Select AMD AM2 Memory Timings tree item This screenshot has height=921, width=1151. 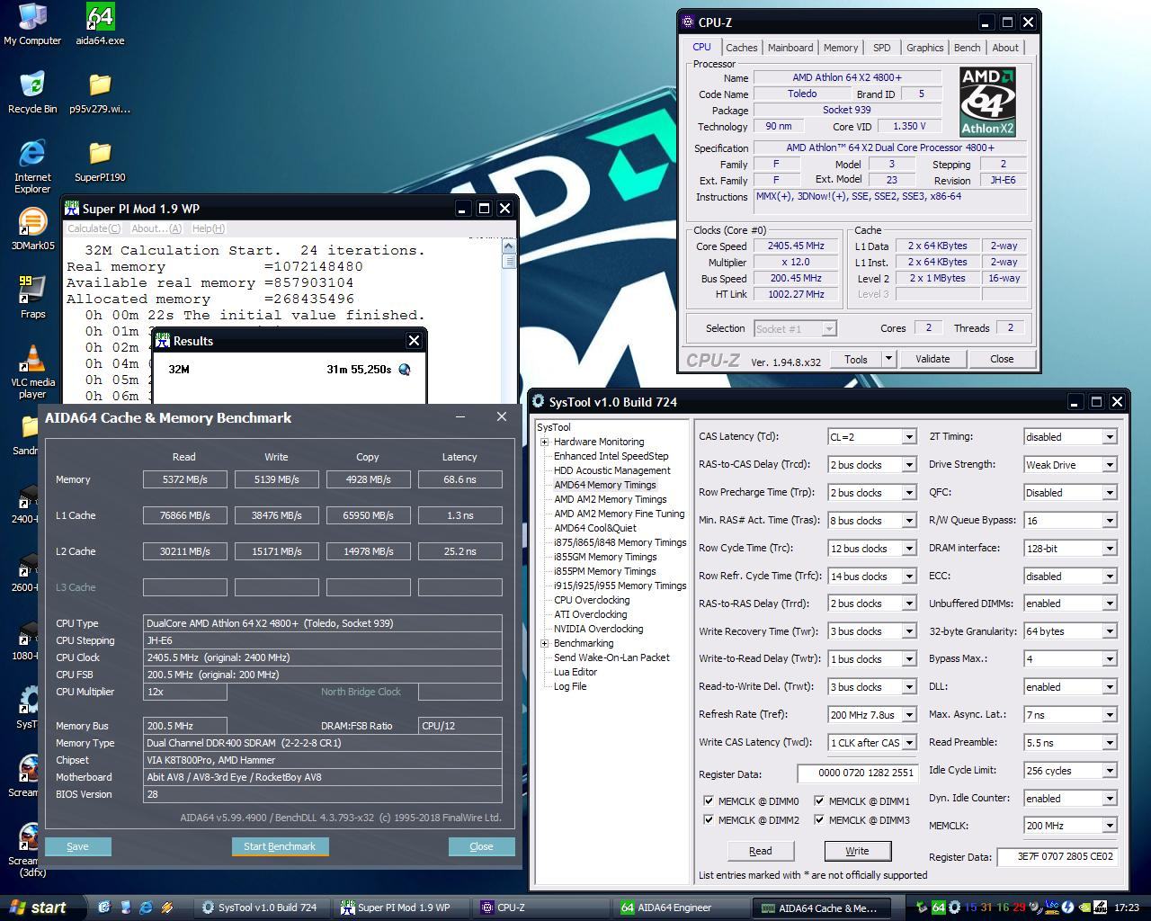point(611,499)
